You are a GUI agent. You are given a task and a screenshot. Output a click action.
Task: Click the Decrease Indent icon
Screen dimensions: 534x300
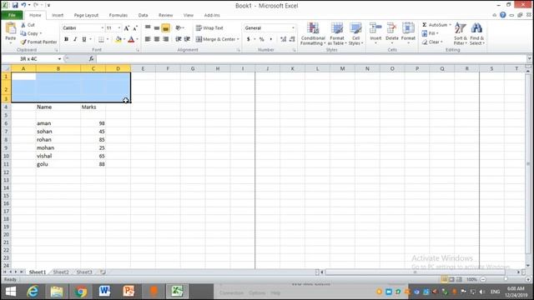point(178,39)
